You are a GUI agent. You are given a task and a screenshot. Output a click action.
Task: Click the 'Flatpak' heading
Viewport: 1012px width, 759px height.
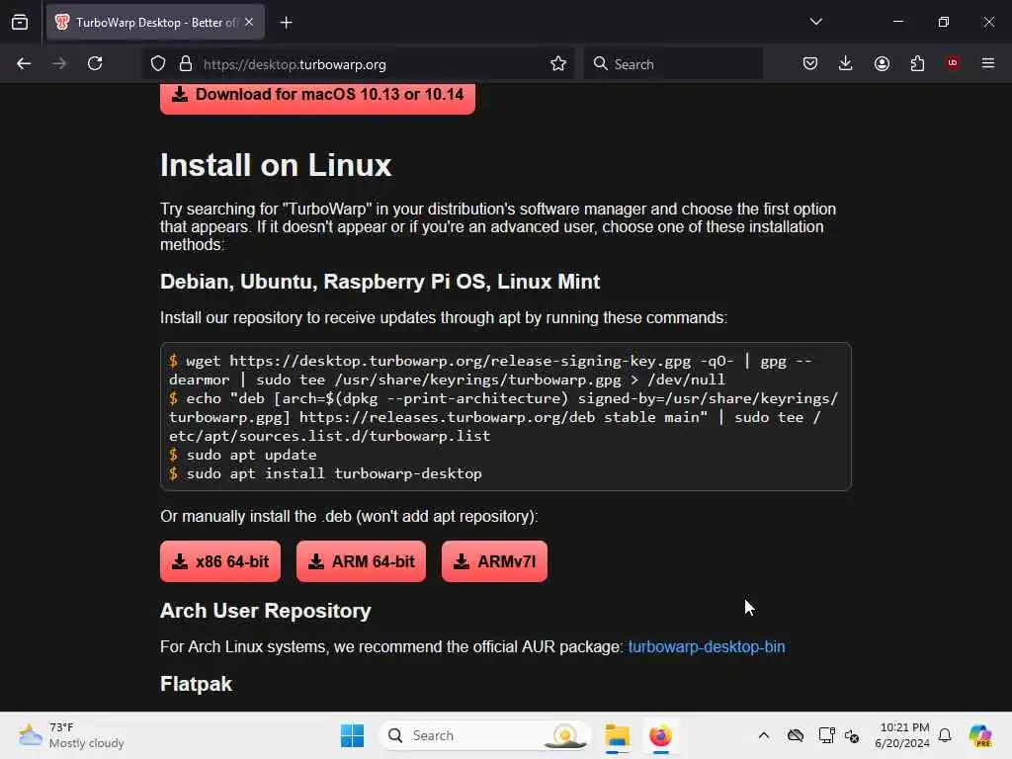point(196,684)
